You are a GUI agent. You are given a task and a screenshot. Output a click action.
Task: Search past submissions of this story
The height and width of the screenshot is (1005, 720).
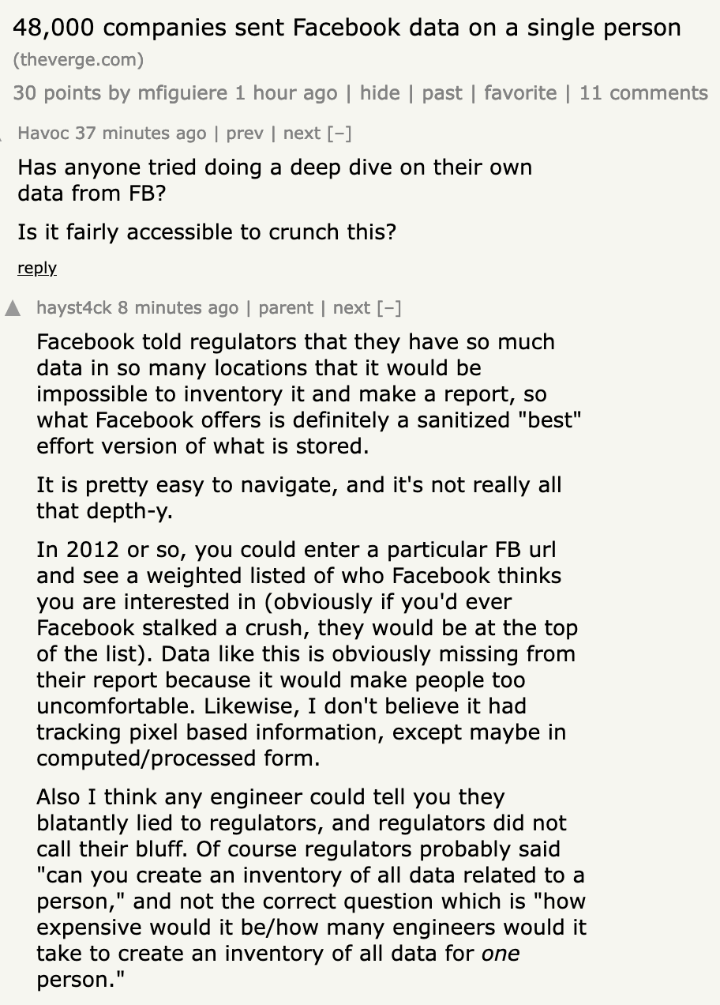442,92
